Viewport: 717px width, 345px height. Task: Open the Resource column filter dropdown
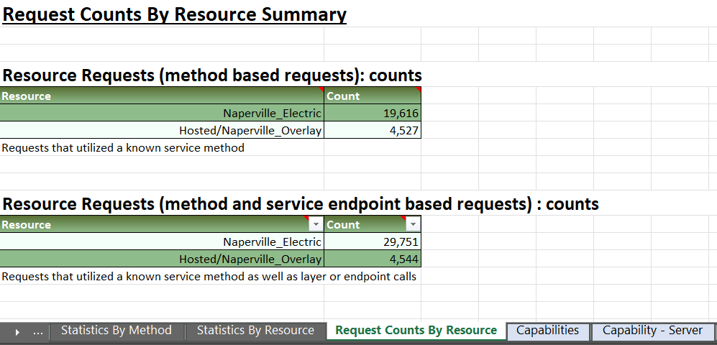pos(316,224)
